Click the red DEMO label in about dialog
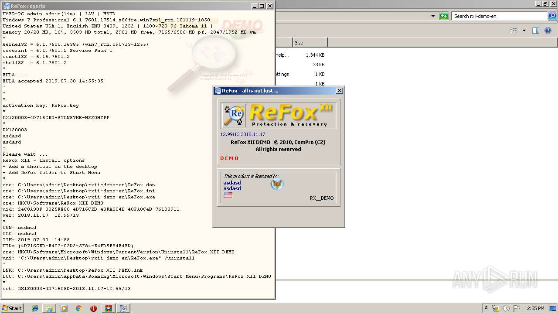The image size is (558, 314). click(229, 158)
